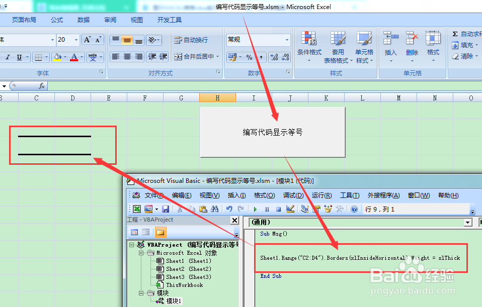Open the font size 20 dropdown

click(x=76, y=40)
